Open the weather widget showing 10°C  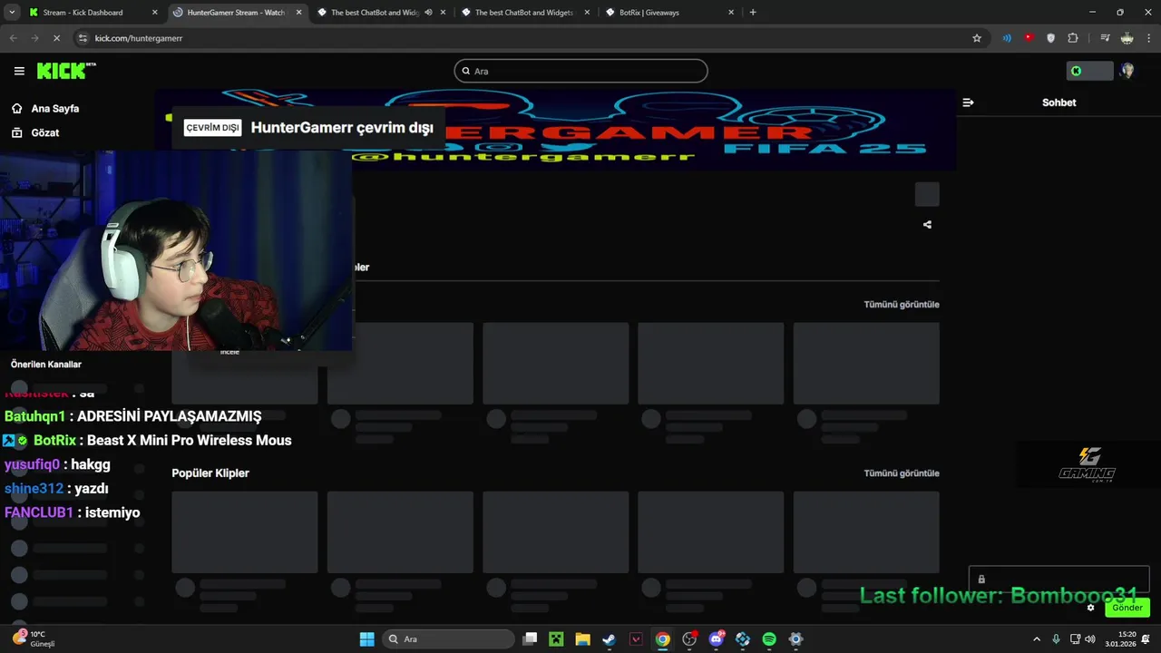[36, 638]
